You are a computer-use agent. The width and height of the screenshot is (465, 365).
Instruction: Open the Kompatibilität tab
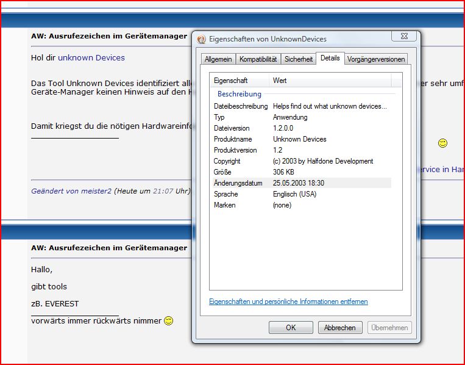[x=258, y=59]
